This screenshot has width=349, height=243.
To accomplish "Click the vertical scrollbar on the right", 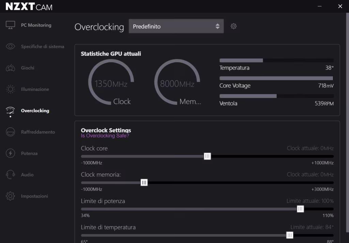I will point(347,123).
